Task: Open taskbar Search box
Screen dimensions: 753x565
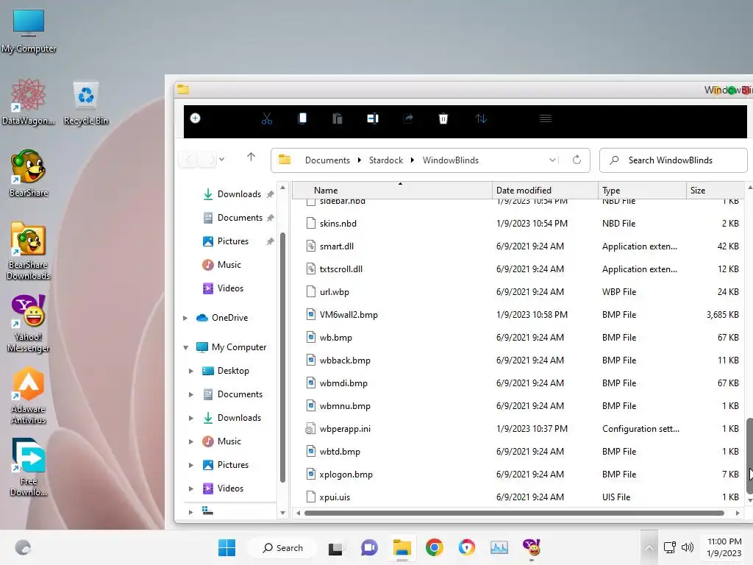Action: (283, 547)
